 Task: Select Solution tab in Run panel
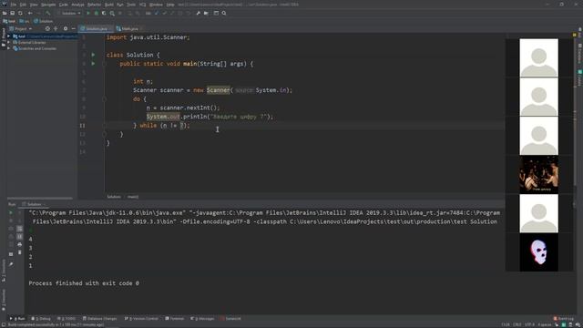[x=34, y=204]
